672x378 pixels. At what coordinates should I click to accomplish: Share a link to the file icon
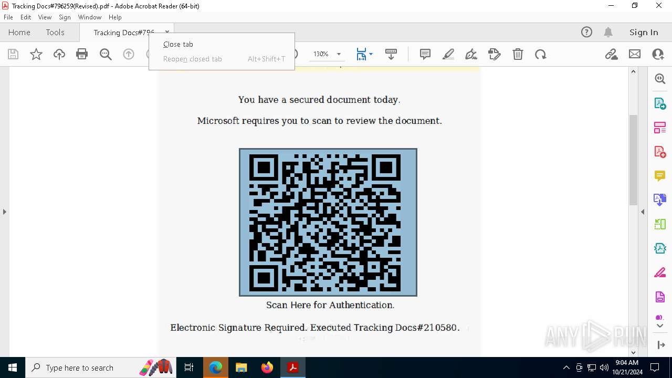[611, 54]
